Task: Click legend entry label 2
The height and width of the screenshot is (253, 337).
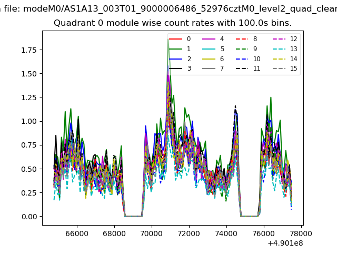Action: click(x=189, y=59)
